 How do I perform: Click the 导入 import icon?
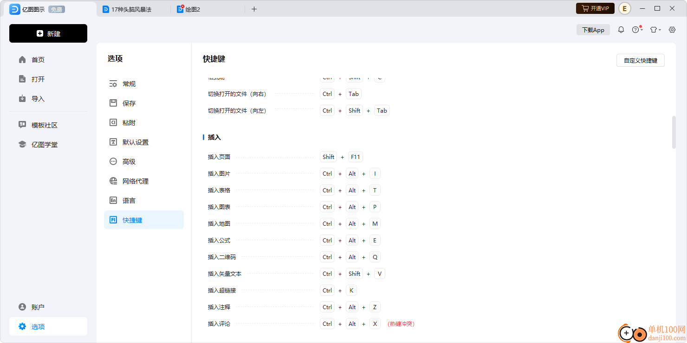pos(22,99)
